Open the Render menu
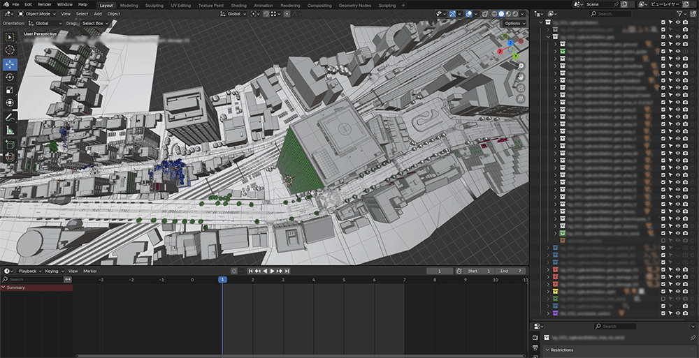The height and width of the screenshot is (358, 699). pyautogui.click(x=44, y=4)
